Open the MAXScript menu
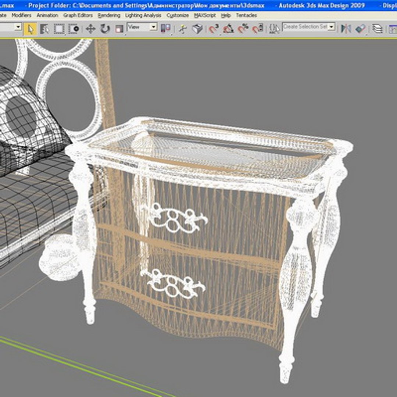 point(205,15)
